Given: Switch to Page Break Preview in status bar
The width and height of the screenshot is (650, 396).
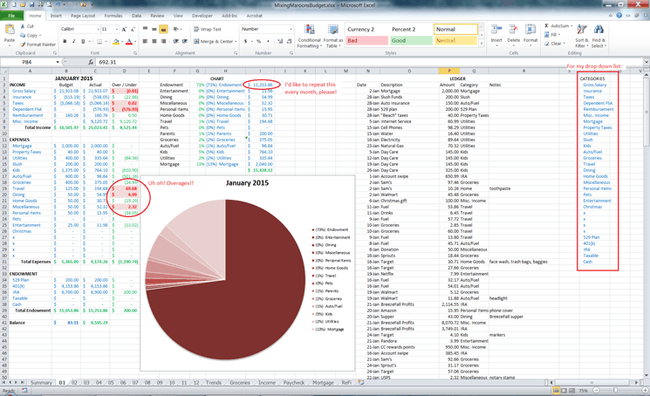Looking at the screenshot, I should point(571,390).
